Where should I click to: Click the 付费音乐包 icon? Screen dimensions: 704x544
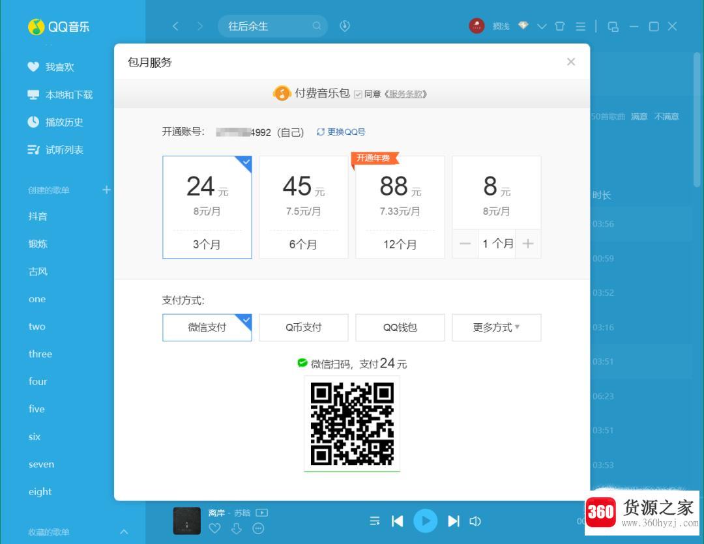point(282,93)
